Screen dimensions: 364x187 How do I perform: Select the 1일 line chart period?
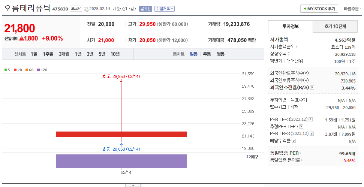34,54
